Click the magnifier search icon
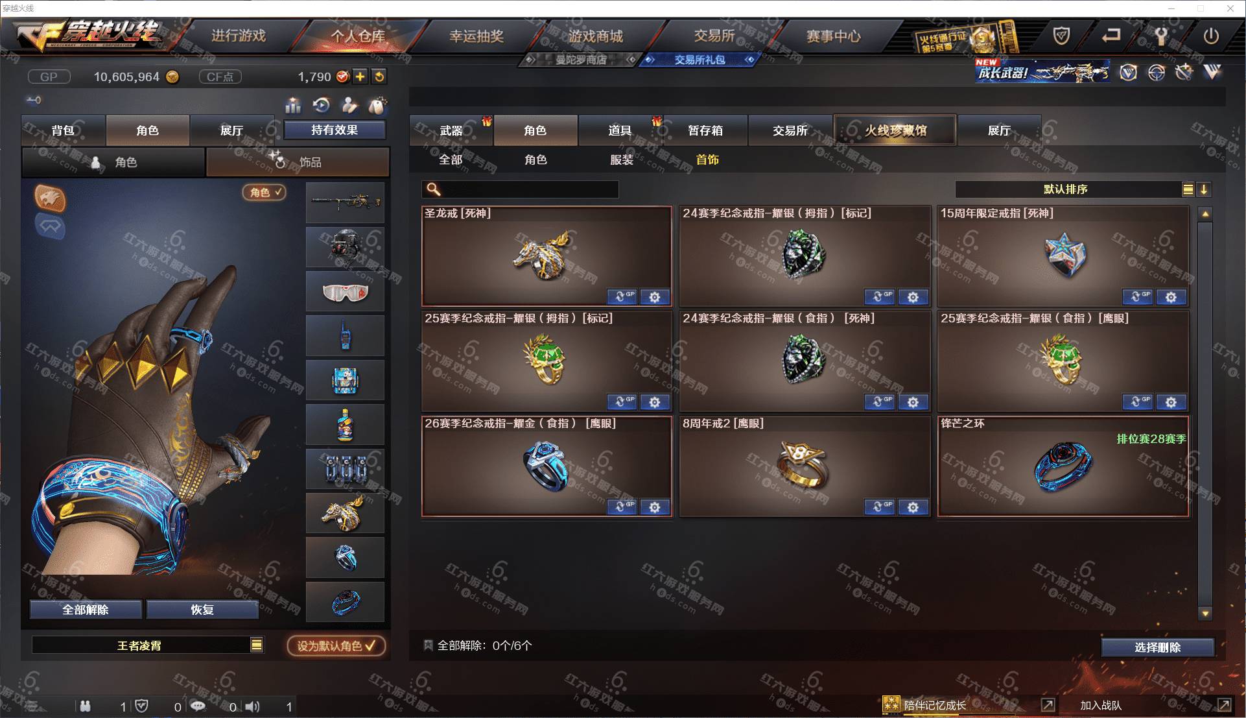This screenshot has height=718, width=1246. tap(433, 189)
